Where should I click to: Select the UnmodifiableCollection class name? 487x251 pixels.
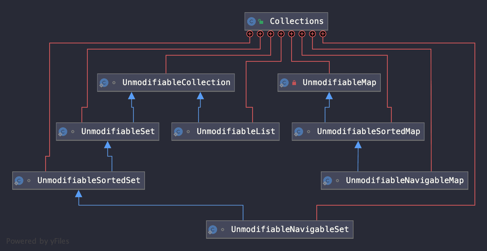click(176, 82)
